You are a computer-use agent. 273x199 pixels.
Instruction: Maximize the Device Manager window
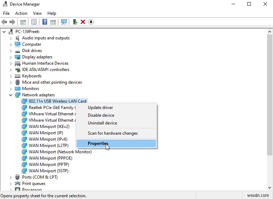point(249,4)
